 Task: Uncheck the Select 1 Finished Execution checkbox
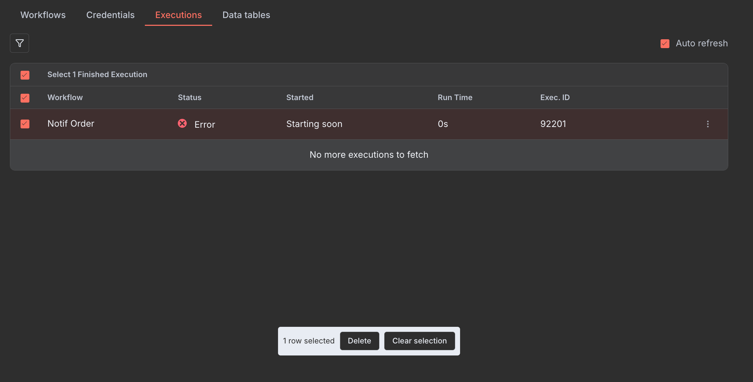pos(25,75)
